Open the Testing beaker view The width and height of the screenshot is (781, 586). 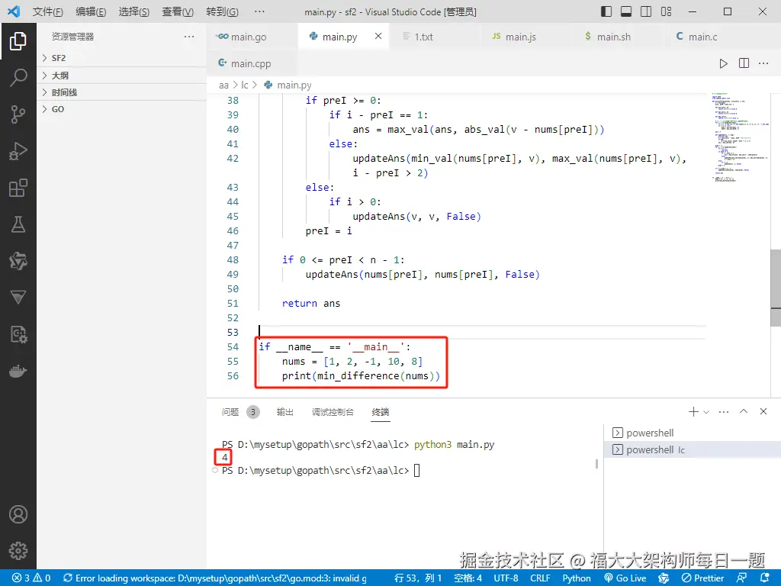[x=18, y=224]
